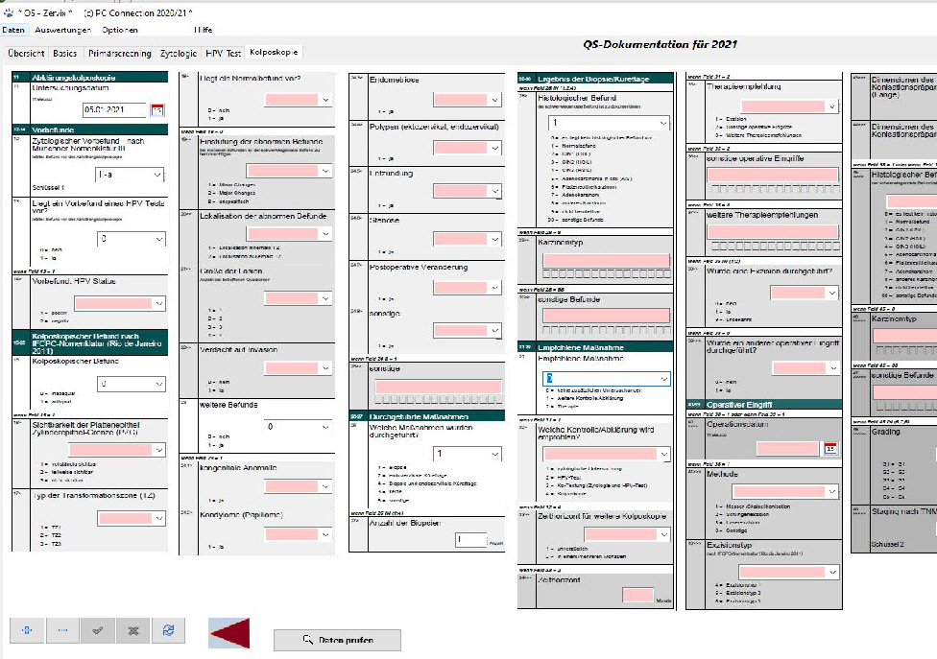Image resolution: width=937 pixels, height=659 pixels.
Task: Open the Auswertungen menu
Action: (62, 29)
